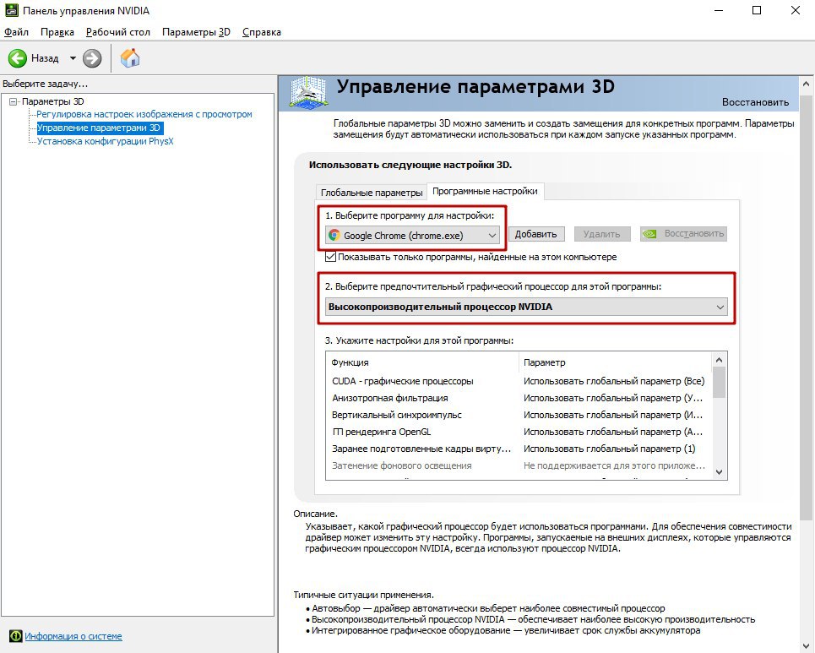Open the Home house icon
Viewport: 815px width, 653px height.
click(130, 57)
